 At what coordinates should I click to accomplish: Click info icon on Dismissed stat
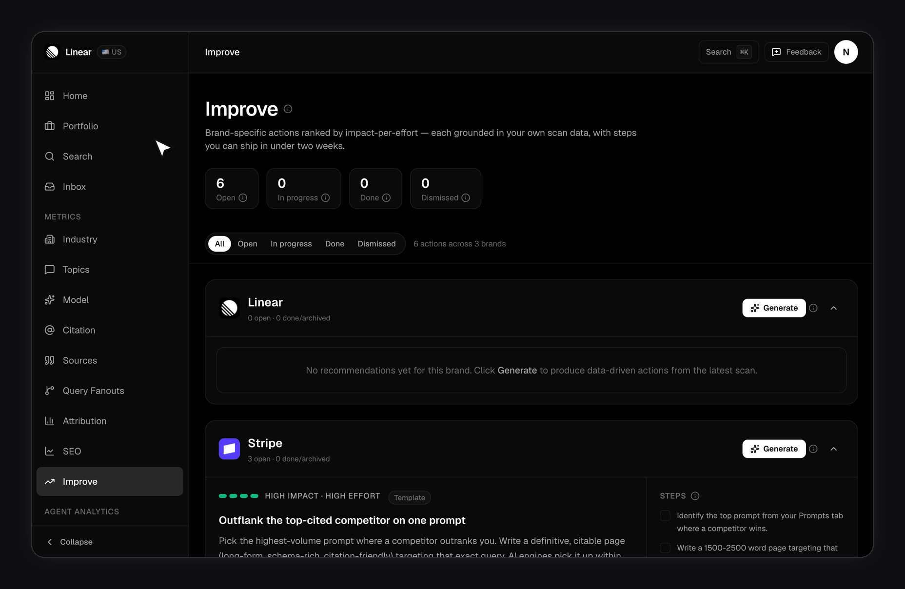tap(466, 197)
